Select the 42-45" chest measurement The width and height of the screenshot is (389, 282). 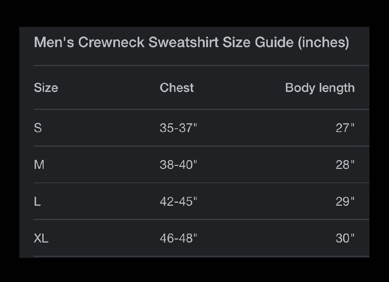178,201
